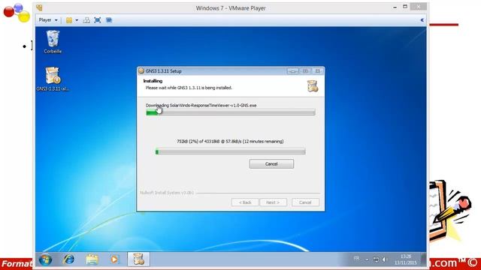Click the FR language indicator in the taskbar
Image resolution: width=481 pixels, height=270 pixels.
[356, 259]
